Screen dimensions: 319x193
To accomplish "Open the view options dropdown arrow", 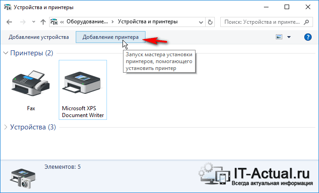I will 289,37.
